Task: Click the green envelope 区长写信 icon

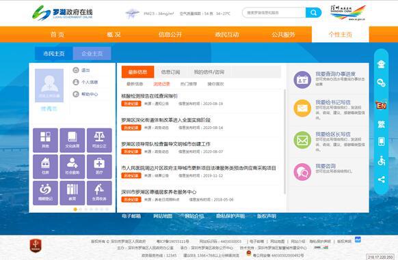Action: click(302, 140)
